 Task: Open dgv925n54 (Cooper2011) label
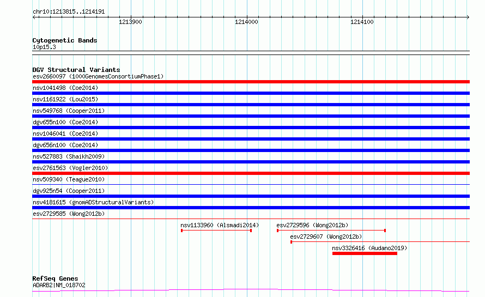(x=69, y=191)
